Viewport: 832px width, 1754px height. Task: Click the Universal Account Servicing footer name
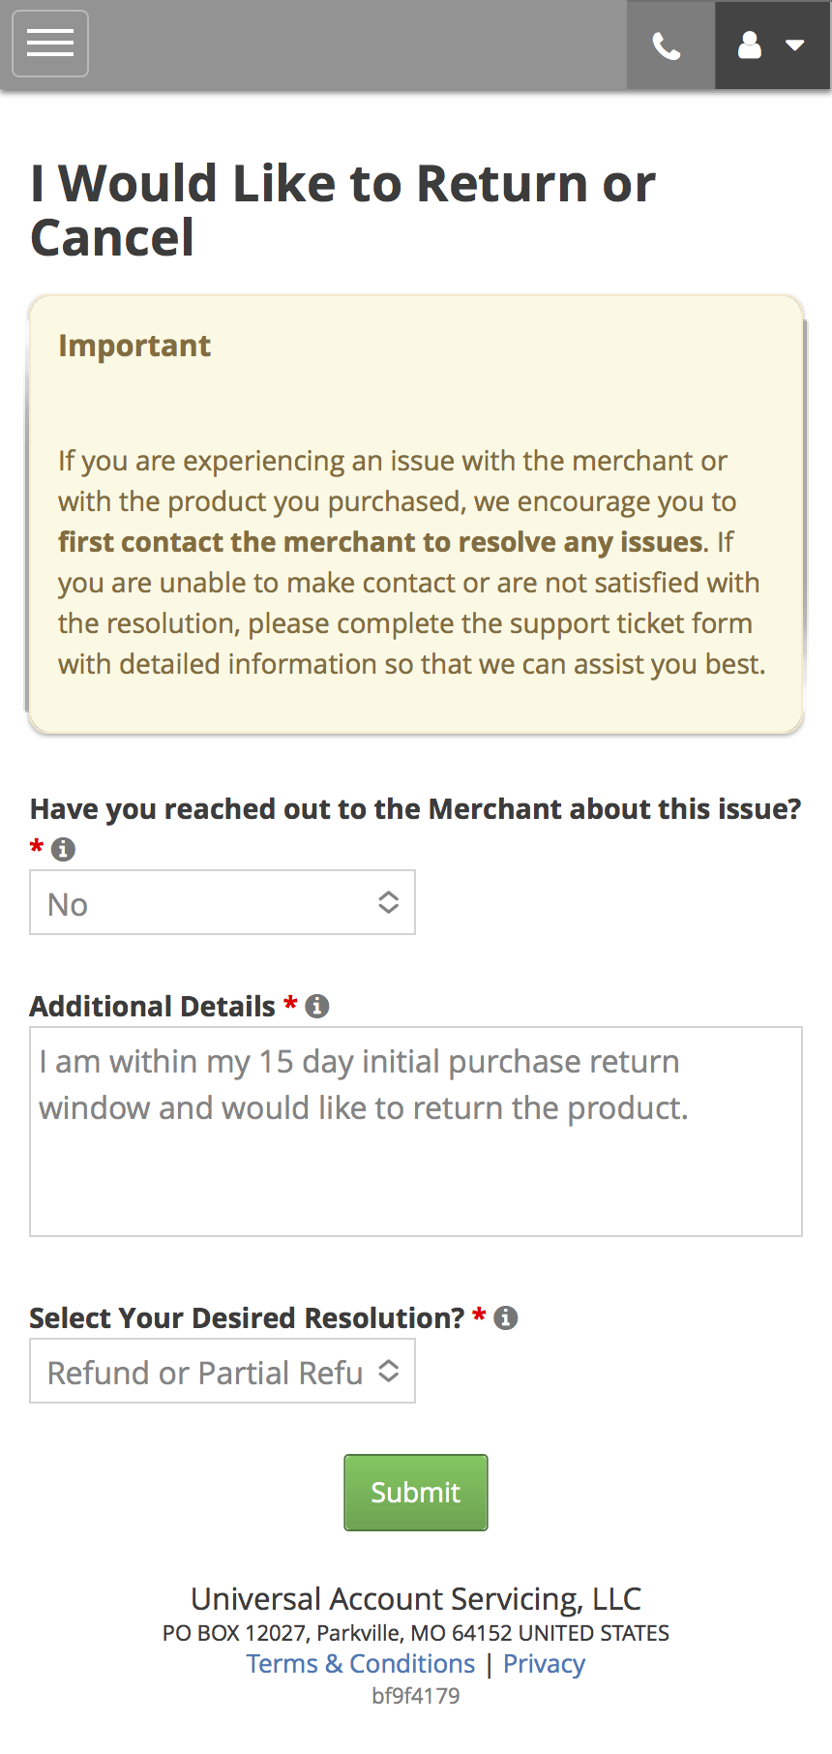[x=416, y=1598]
